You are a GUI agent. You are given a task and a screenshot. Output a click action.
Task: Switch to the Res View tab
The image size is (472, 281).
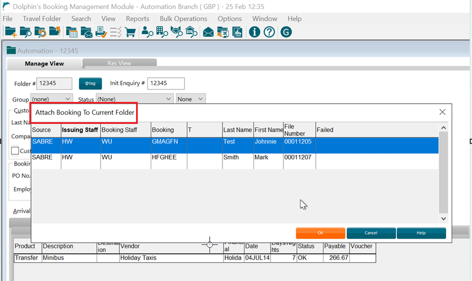pyautogui.click(x=120, y=63)
